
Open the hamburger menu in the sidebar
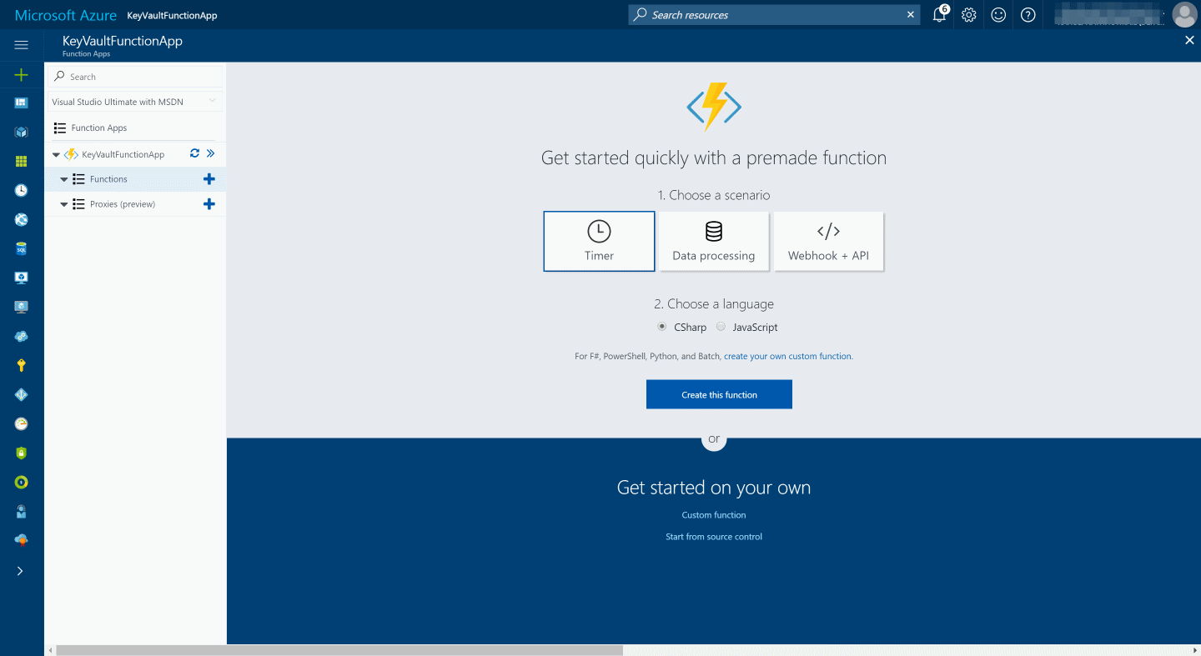[22, 45]
